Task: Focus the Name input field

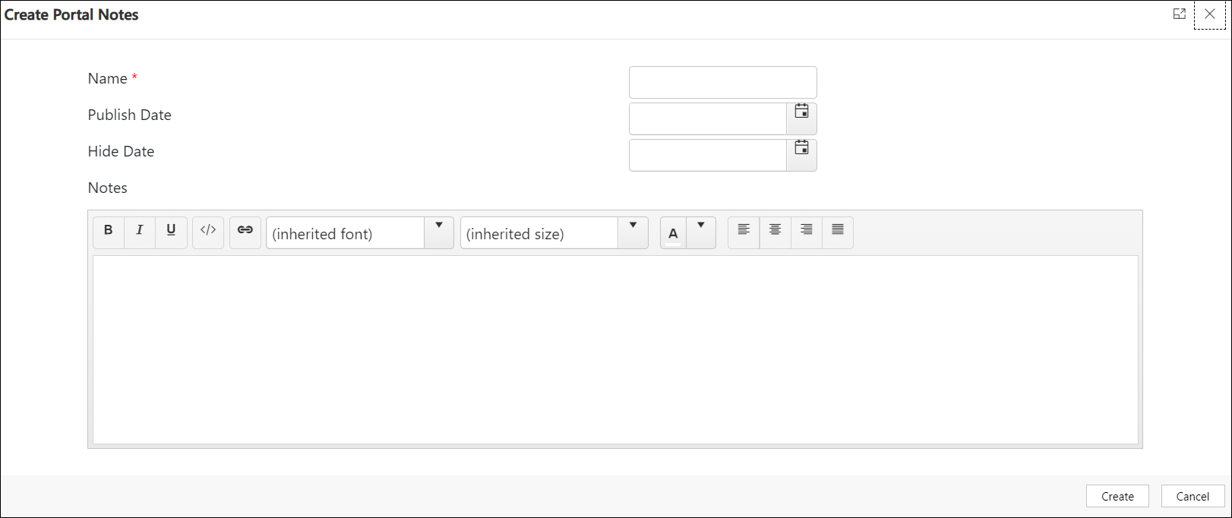Action: (x=722, y=82)
